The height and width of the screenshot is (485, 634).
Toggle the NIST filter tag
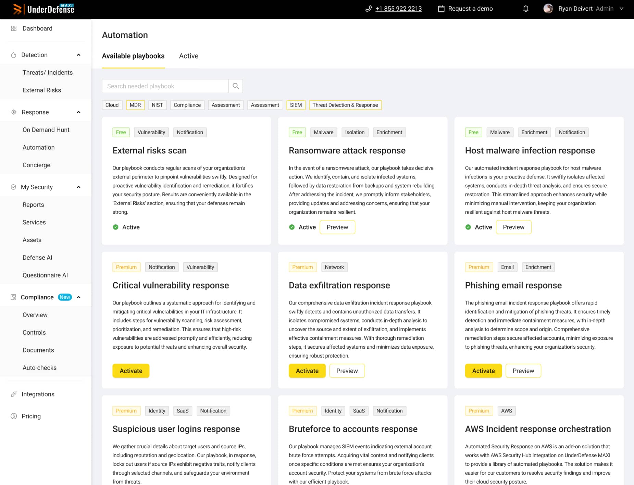pos(157,105)
